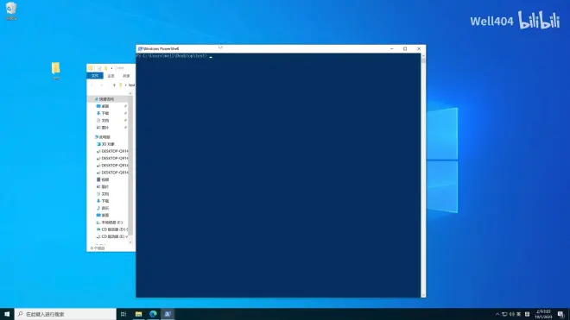Click the network icon in the system tray
570x320 pixels.
coord(504,314)
